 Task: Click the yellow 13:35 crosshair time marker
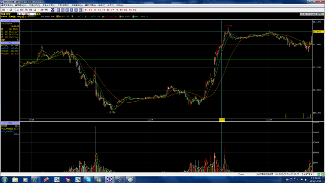[222, 120]
